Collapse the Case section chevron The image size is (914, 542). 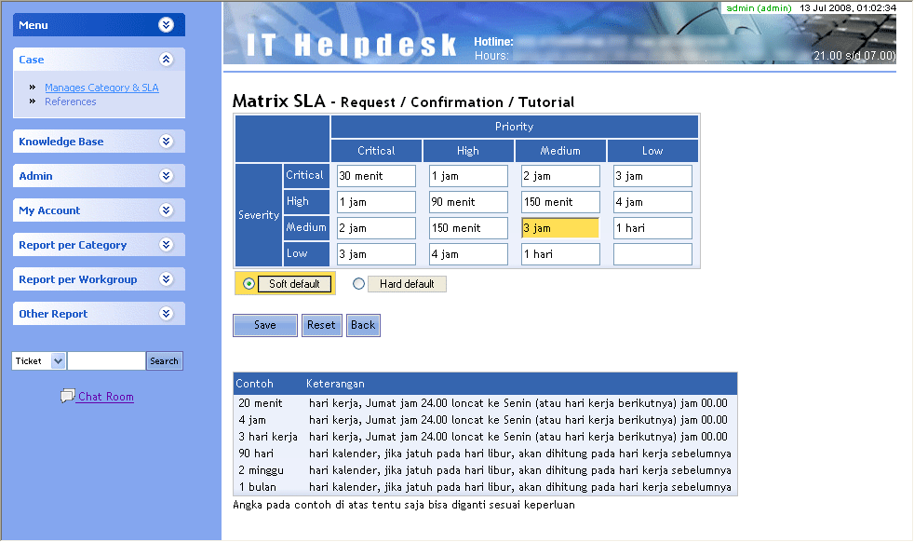pos(167,60)
